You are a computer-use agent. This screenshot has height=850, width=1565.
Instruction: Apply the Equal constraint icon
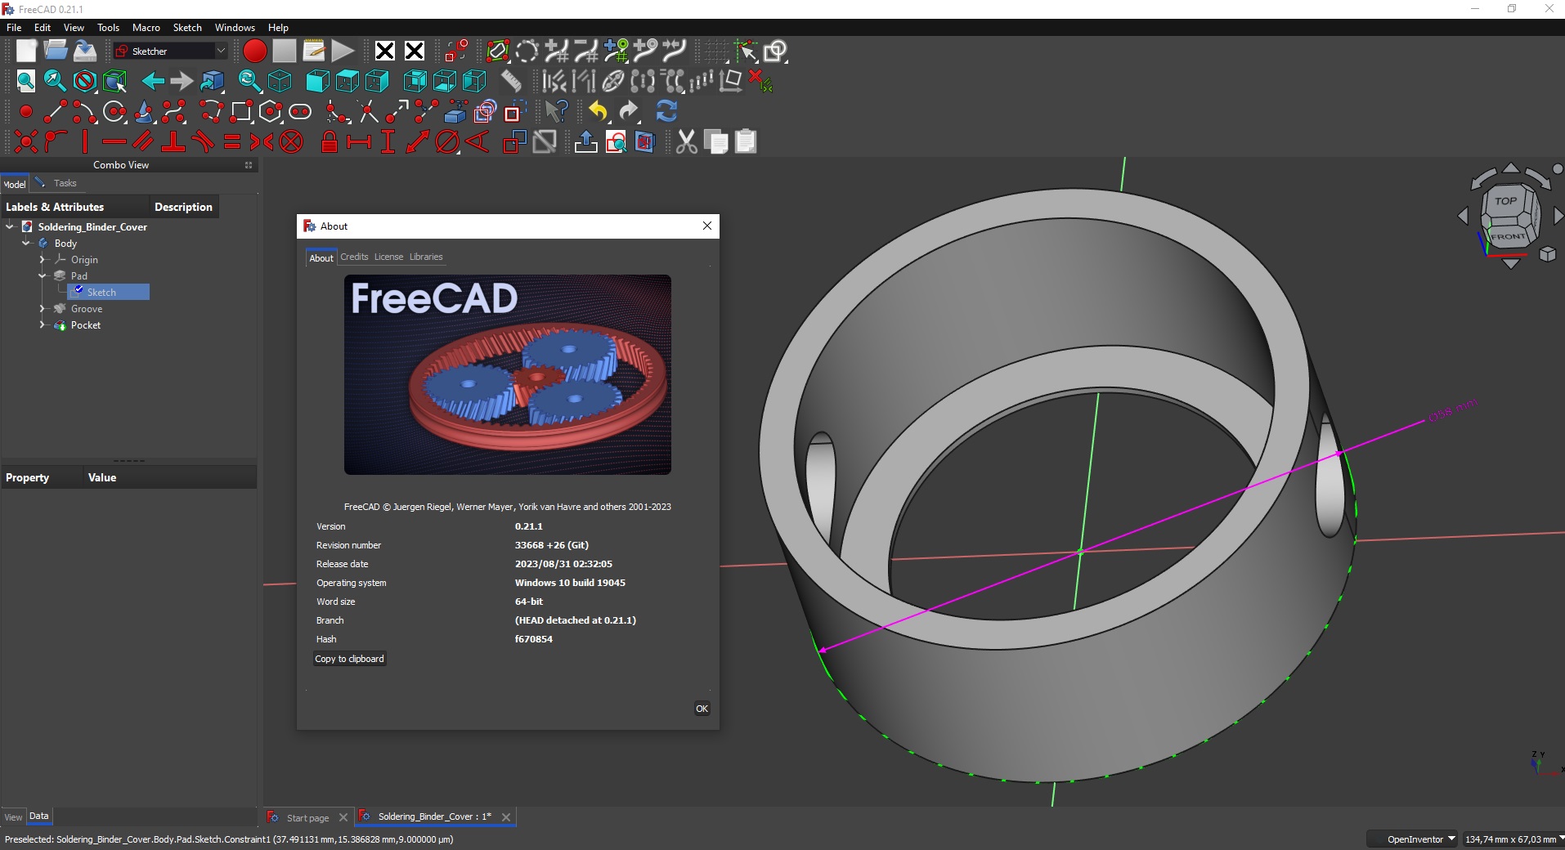click(232, 142)
